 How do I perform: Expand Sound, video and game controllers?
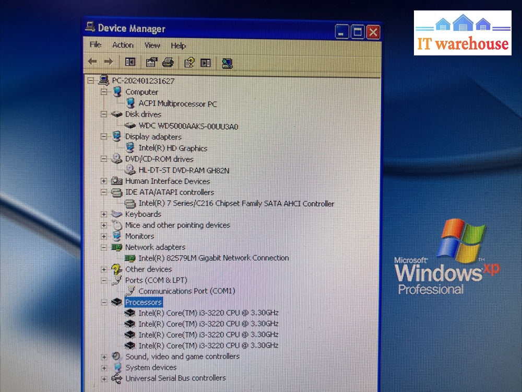tap(104, 356)
